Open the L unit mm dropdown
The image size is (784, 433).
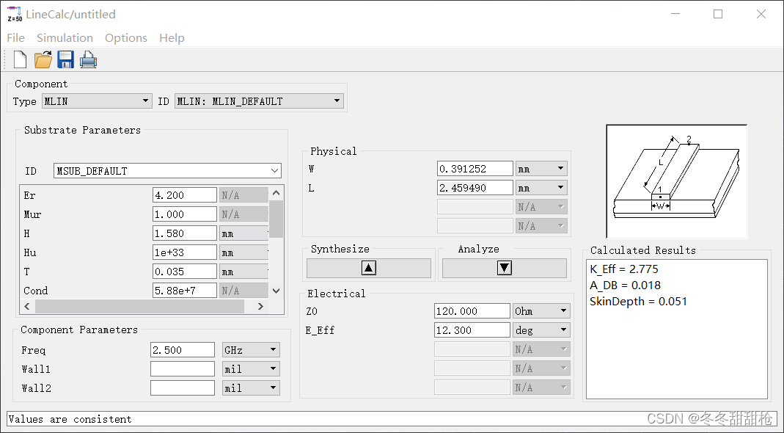pos(541,188)
